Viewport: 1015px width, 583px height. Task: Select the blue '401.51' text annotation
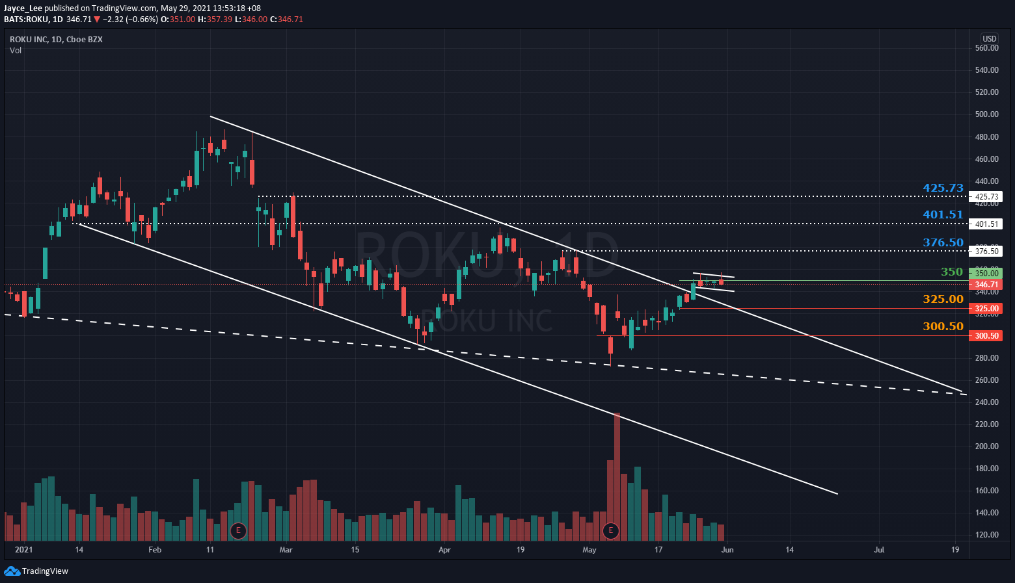[x=943, y=214]
